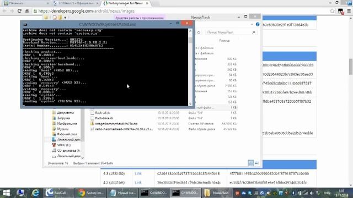This screenshot has height=198, width=353.
Task: Click the refresh icon by Explorer address bar
Action: pyautogui.click(x=199, y=32)
